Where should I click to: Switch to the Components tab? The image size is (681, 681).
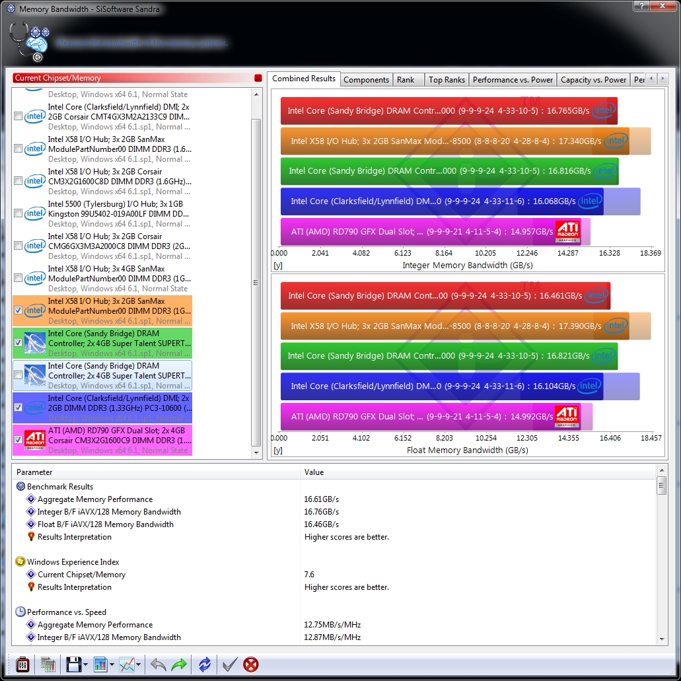coord(366,79)
